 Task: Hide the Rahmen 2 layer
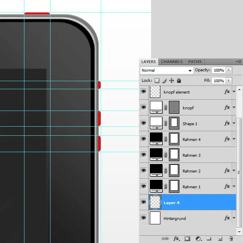click(143, 171)
